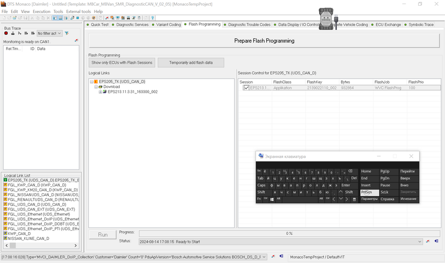Image resolution: width=445 pixels, height=263 pixels.
Task: Click the 0 % progress bar
Action: click(289, 233)
